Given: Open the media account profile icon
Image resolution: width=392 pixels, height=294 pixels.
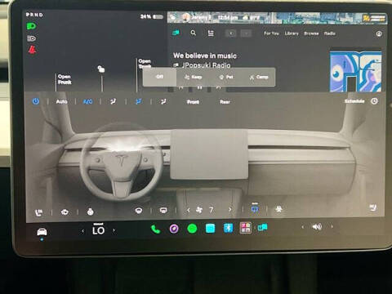Looking at the screenshot, I should [x=379, y=33].
